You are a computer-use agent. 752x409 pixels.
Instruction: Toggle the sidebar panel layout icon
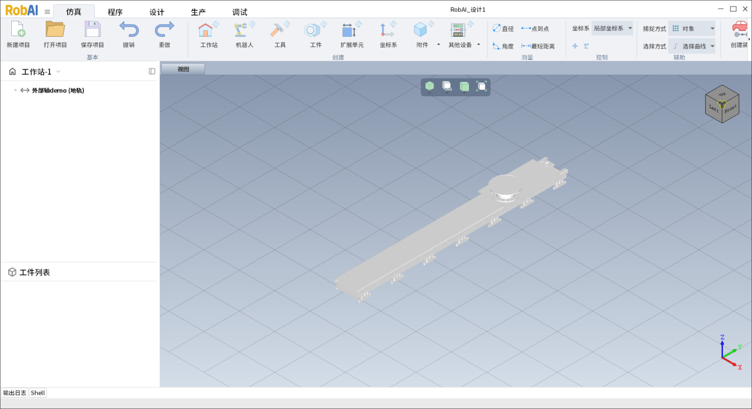click(152, 71)
